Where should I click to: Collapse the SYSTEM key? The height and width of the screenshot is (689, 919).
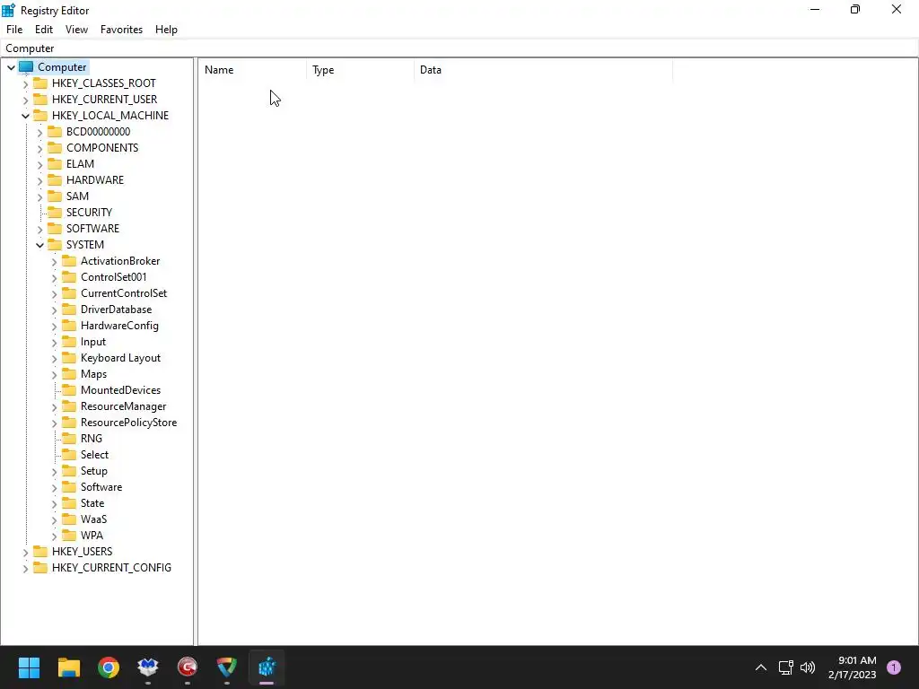39,245
